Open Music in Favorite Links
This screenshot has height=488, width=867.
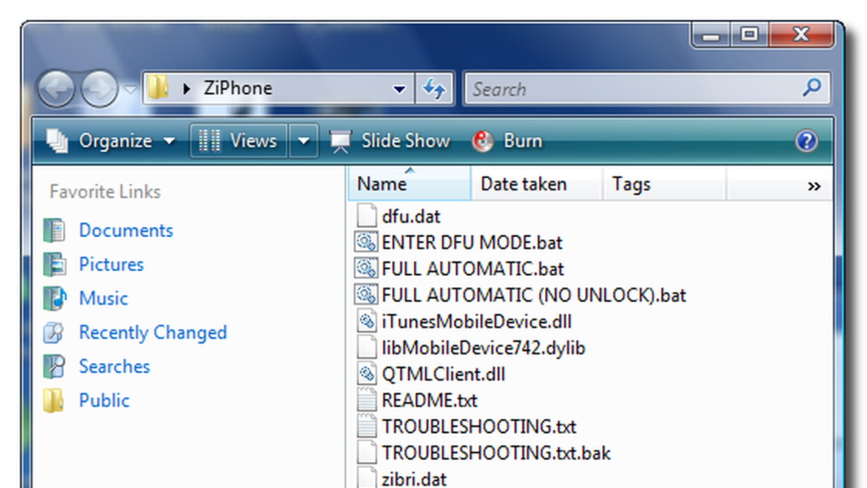(104, 298)
